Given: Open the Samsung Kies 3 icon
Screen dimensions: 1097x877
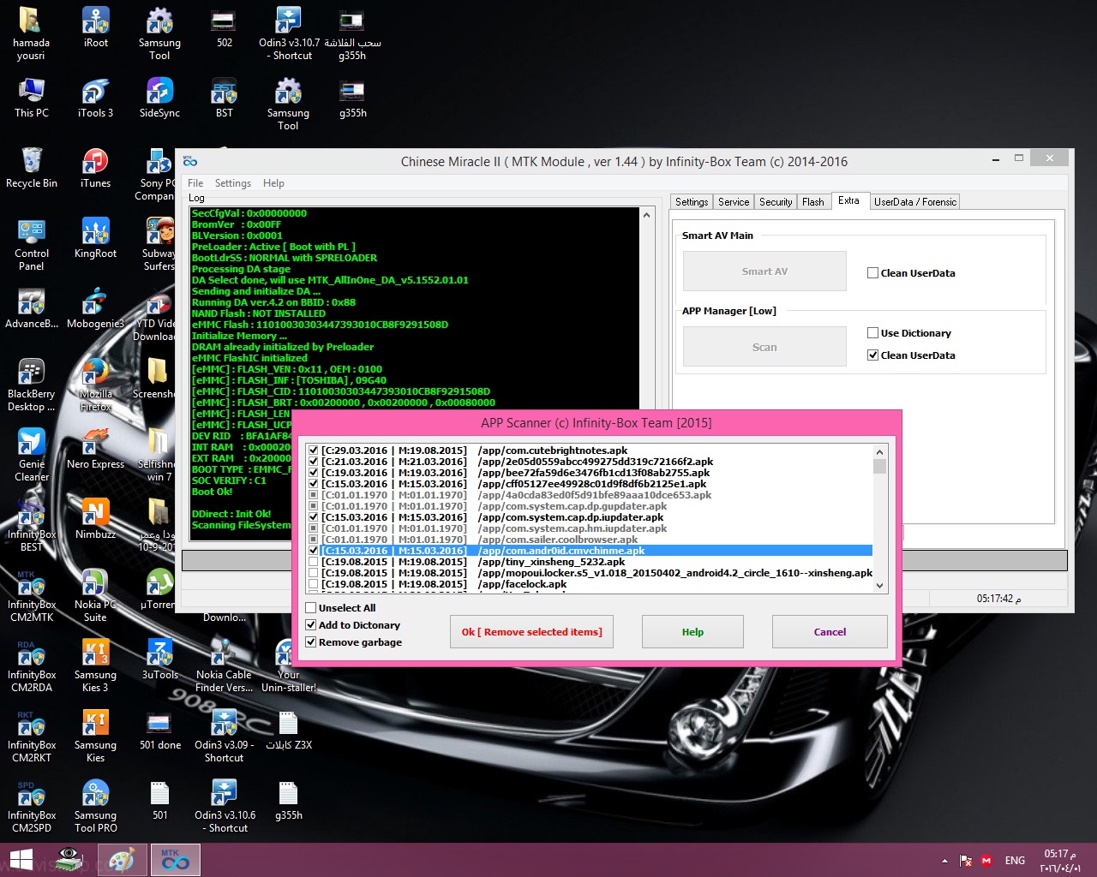Looking at the screenshot, I should pyautogui.click(x=96, y=665).
